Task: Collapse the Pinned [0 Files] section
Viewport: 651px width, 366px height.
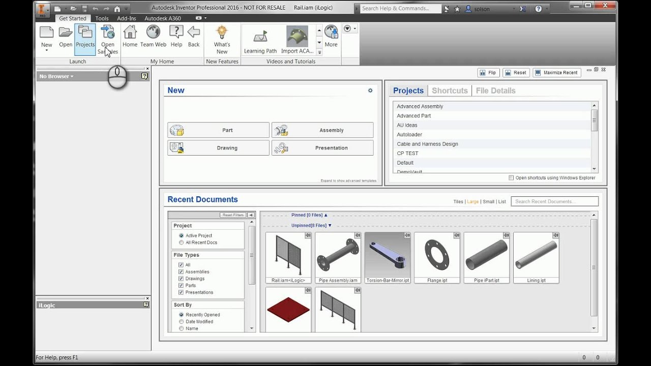Action: (x=310, y=215)
